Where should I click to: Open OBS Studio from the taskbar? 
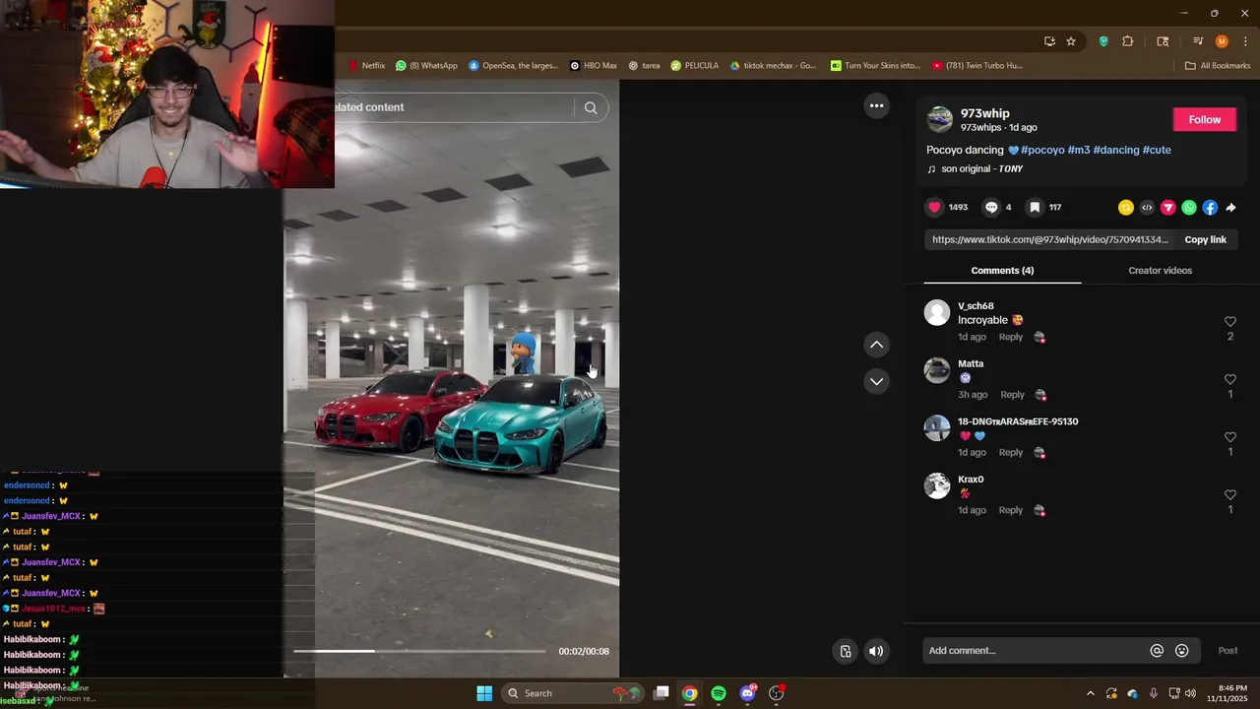pos(777,693)
